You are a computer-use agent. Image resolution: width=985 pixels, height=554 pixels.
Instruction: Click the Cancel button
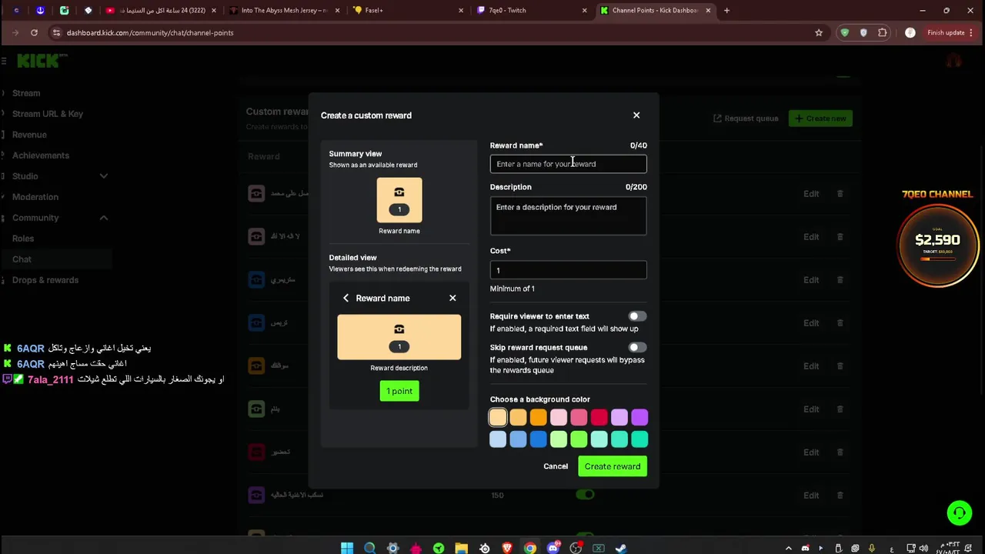tap(556, 466)
